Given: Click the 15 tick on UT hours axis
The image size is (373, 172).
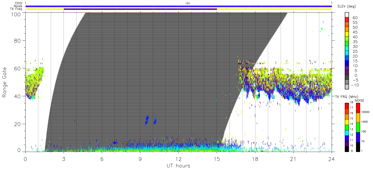Looking at the screenshot, I should click(217, 159).
